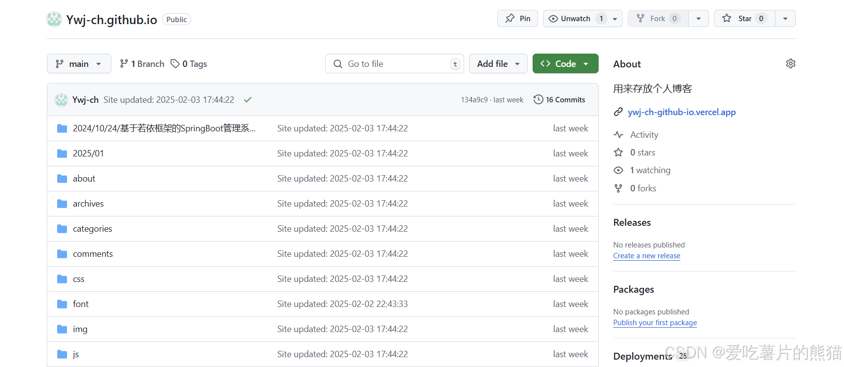
Task: Click the Ywj-ch commit author avatar
Action: [61, 100]
